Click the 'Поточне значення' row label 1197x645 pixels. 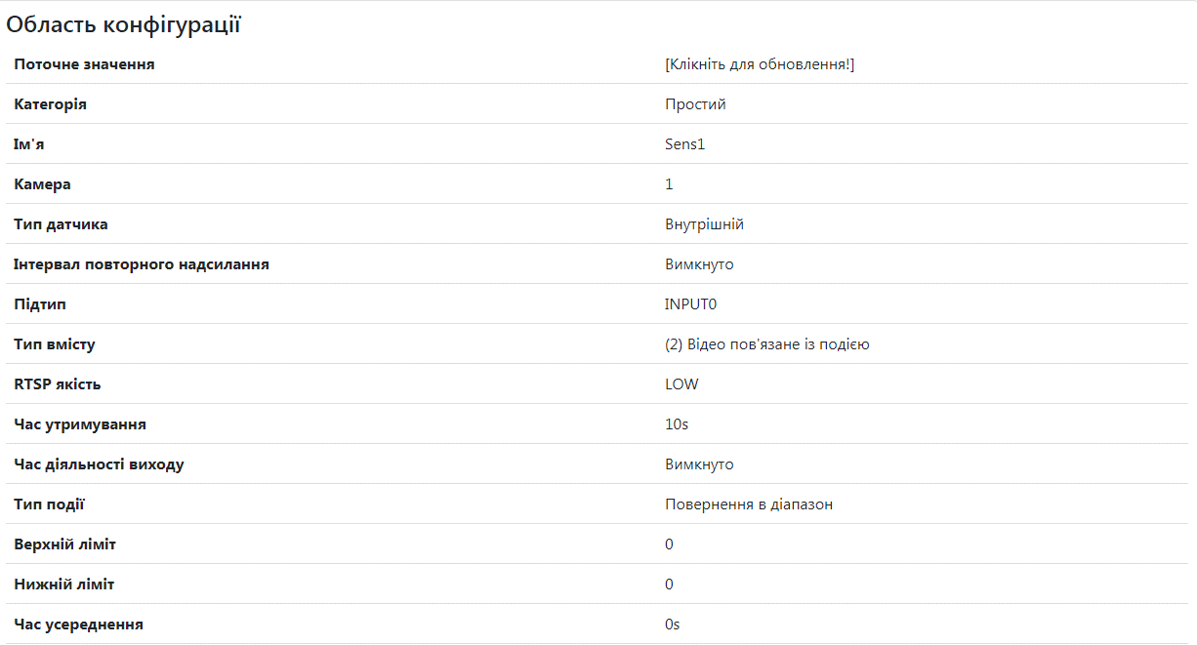tap(84, 64)
